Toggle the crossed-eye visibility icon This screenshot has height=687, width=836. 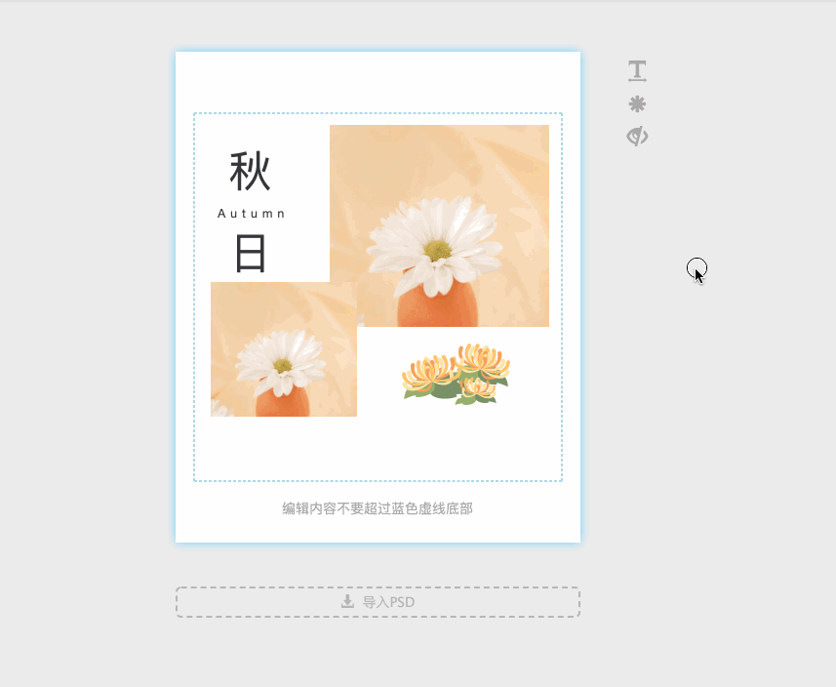[637, 137]
